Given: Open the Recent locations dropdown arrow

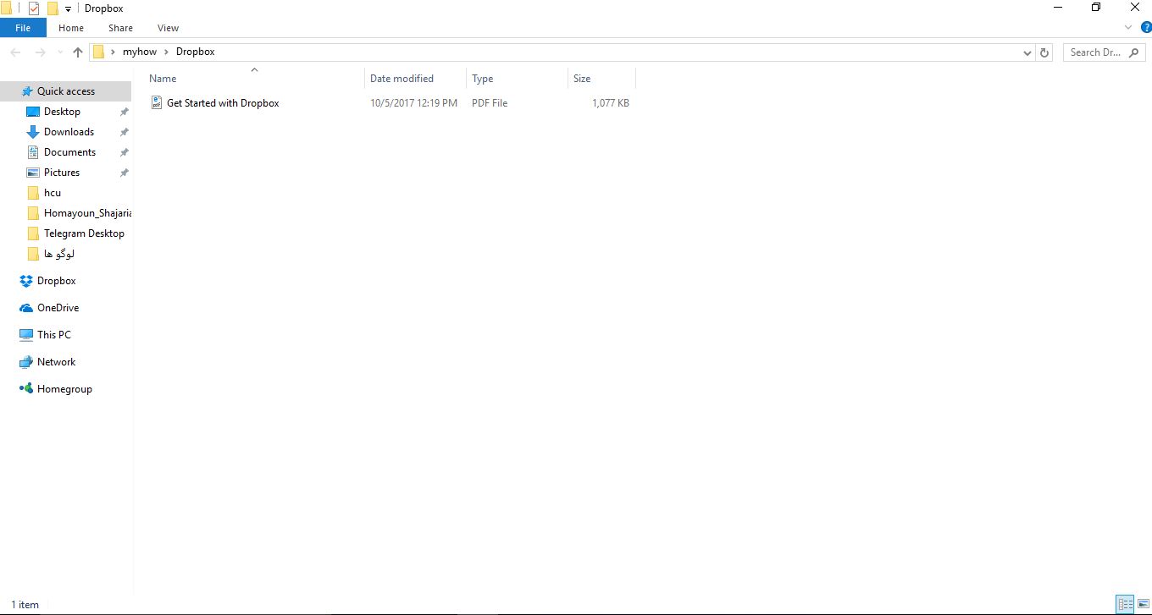Looking at the screenshot, I should (59, 52).
